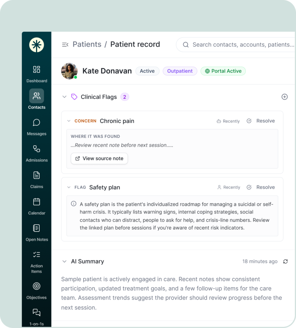Image resolution: width=296 pixels, height=328 pixels.
Task: Refresh the AI Summary
Action: [285, 261]
